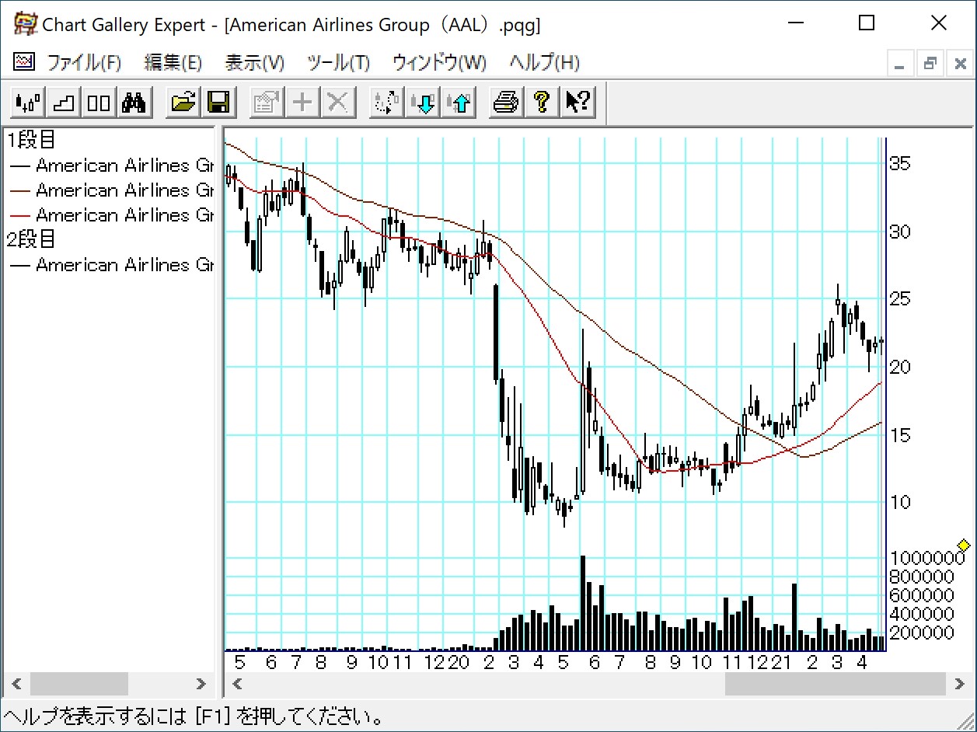The image size is (977, 732).
Task: Click the yellow diamond marker beside the price axis
Action: tap(964, 545)
